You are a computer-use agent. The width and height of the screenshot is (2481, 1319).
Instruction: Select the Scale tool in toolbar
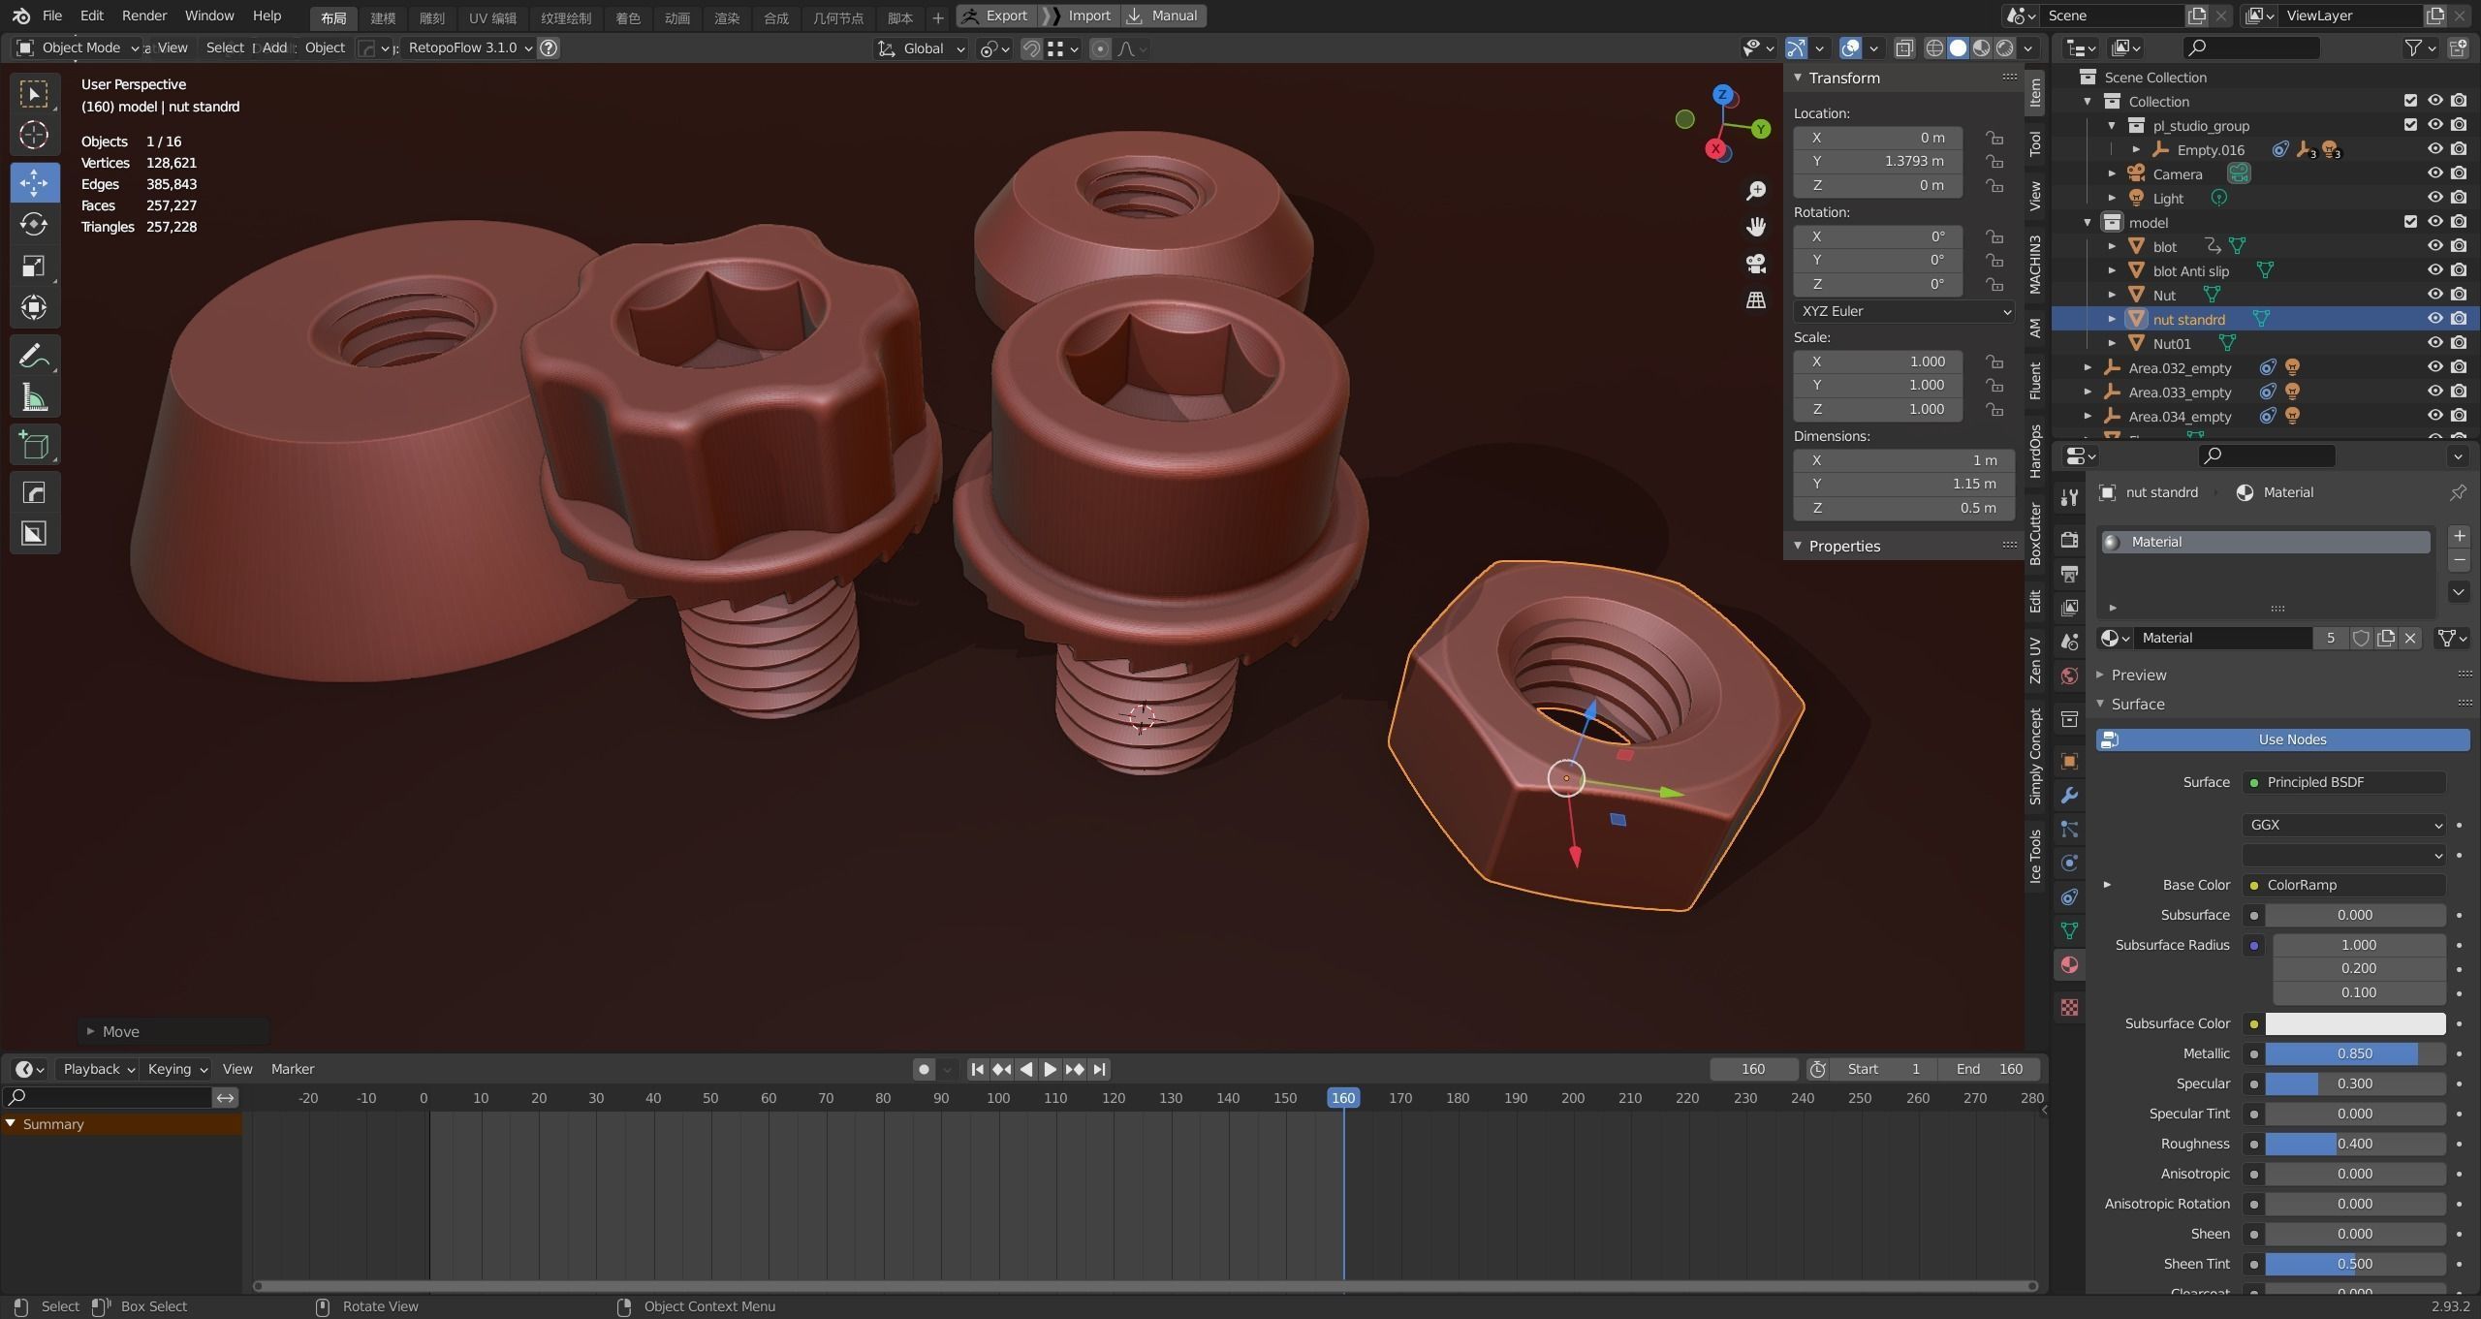[34, 267]
